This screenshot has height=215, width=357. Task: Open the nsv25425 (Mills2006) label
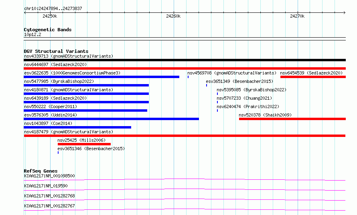tap(81, 140)
